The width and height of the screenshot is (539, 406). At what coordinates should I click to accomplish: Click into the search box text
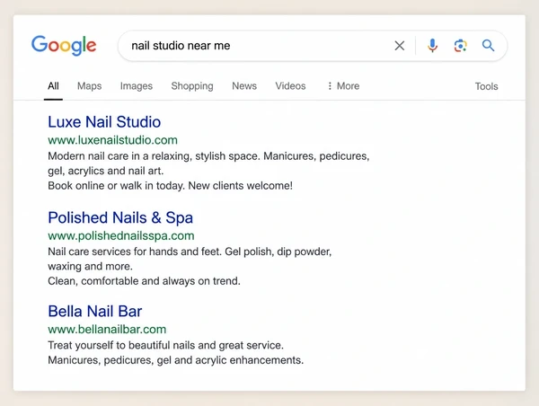tap(181, 46)
